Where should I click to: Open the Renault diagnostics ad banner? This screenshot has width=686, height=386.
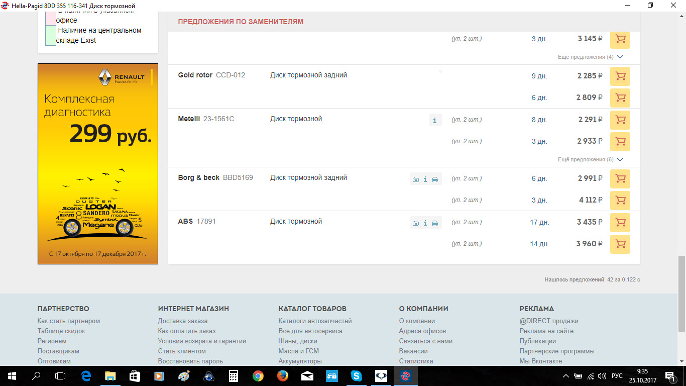pyautogui.click(x=98, y=164)
